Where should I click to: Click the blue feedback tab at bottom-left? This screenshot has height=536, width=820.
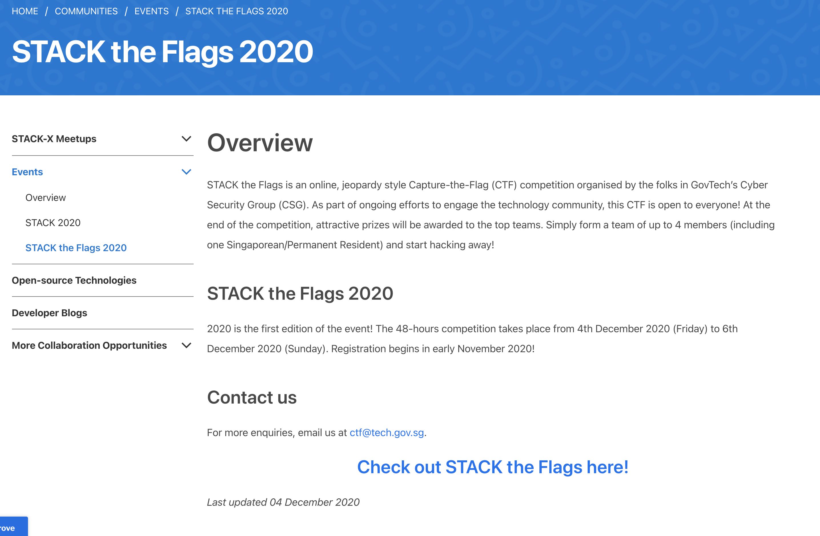pos(14,526)
